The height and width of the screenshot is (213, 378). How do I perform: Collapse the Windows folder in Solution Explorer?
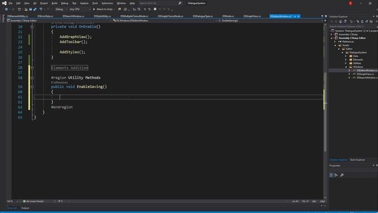(x=346, y=67)
